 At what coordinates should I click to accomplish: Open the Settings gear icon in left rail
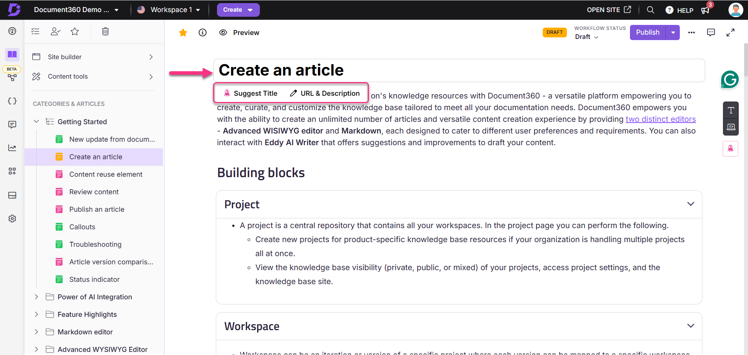12,218
